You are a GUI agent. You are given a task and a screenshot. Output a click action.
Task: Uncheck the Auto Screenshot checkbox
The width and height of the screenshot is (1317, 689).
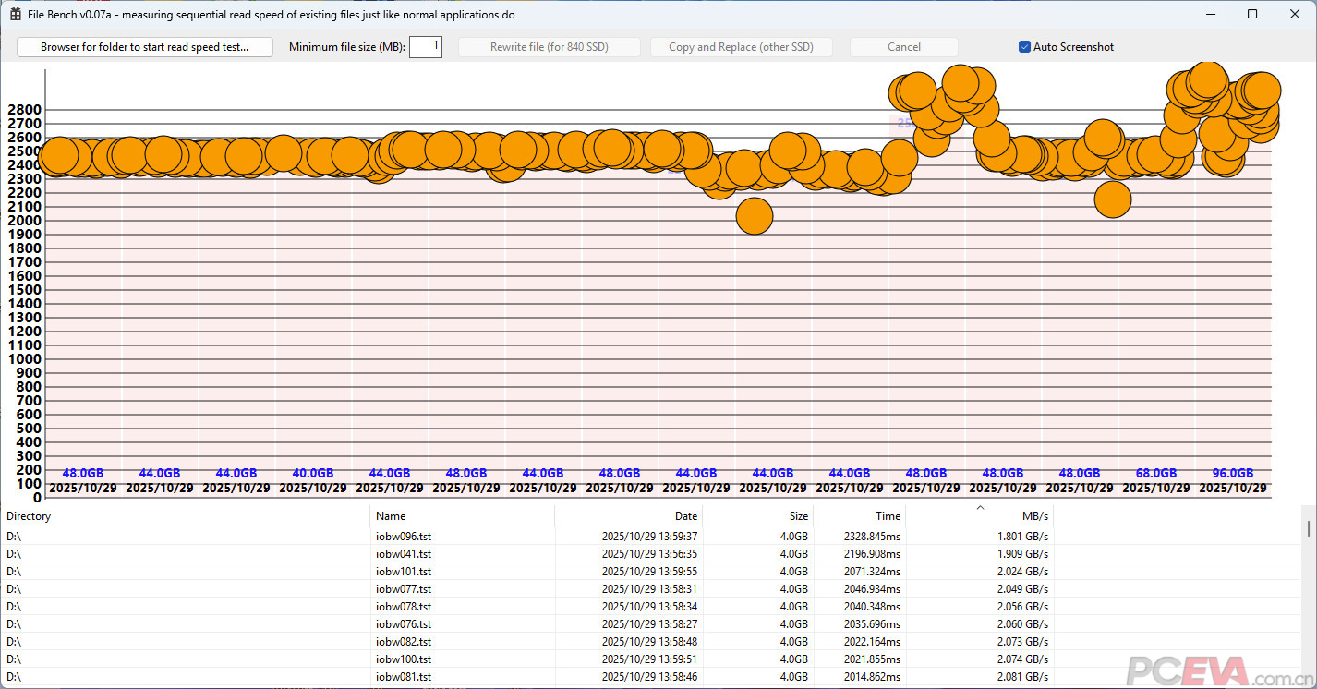pos(1024,47)
